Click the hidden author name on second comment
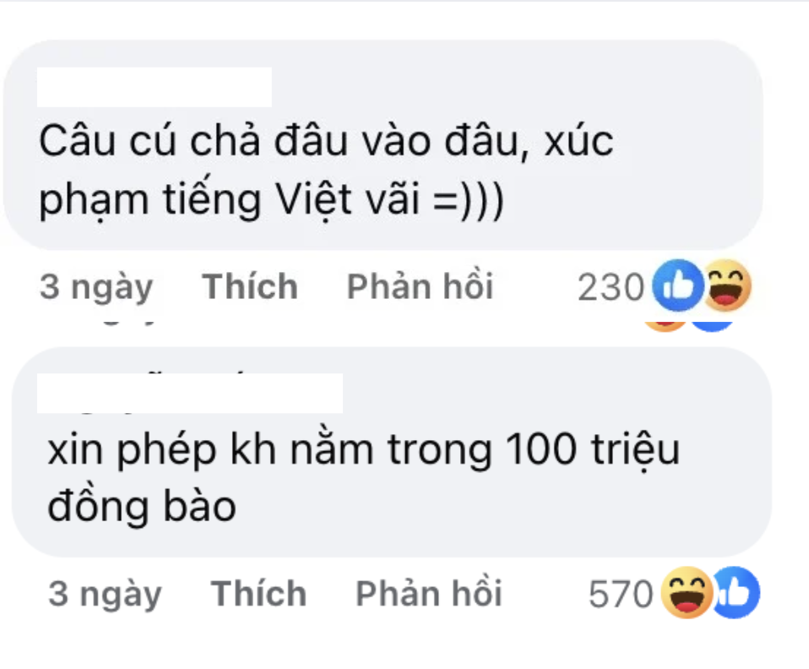The height and width of the screenshot is (669, 809). point(190,393)
